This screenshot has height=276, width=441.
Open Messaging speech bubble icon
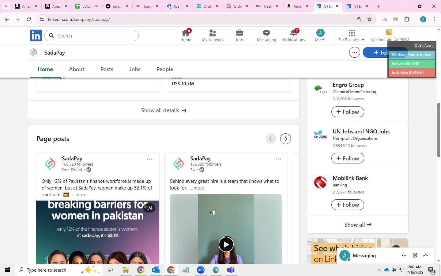(266, 35)
